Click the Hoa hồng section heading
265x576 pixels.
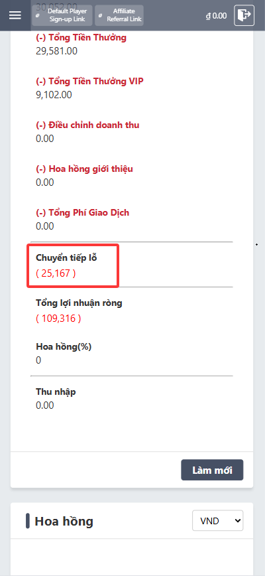(64, 522)
